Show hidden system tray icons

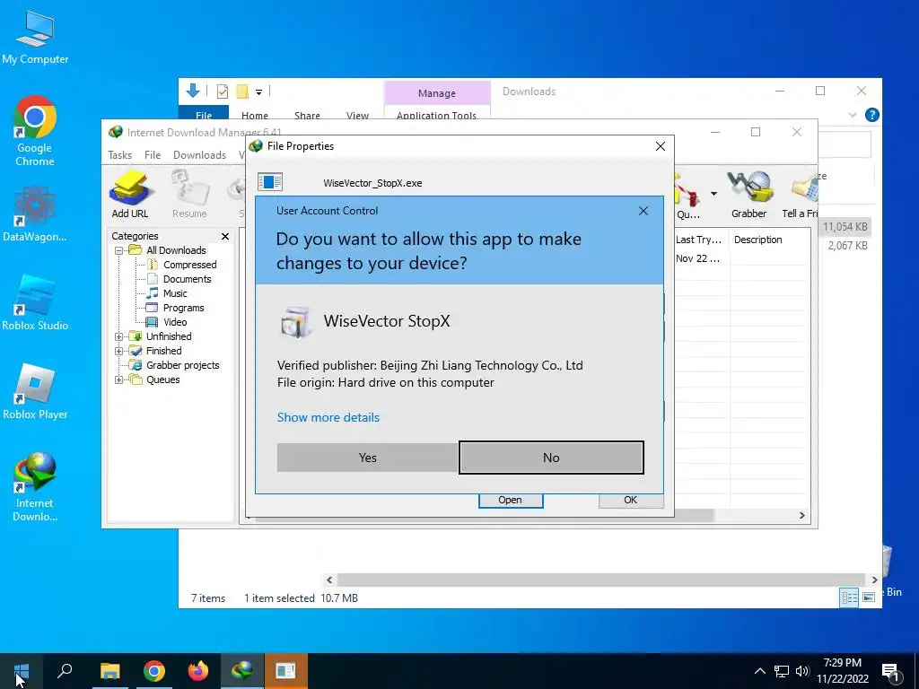(x=759, y=671)
